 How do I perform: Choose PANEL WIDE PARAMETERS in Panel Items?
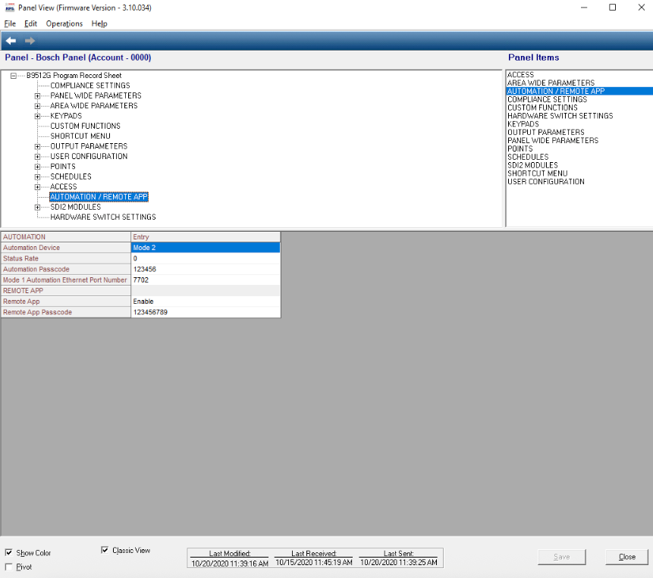click(x=553, y=141)
